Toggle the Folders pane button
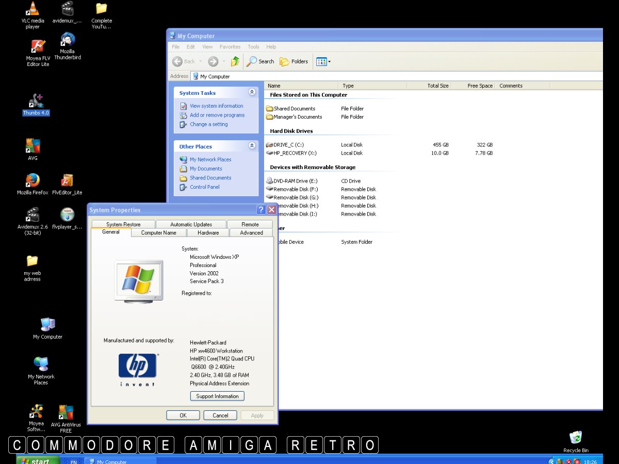 (294, 61)
